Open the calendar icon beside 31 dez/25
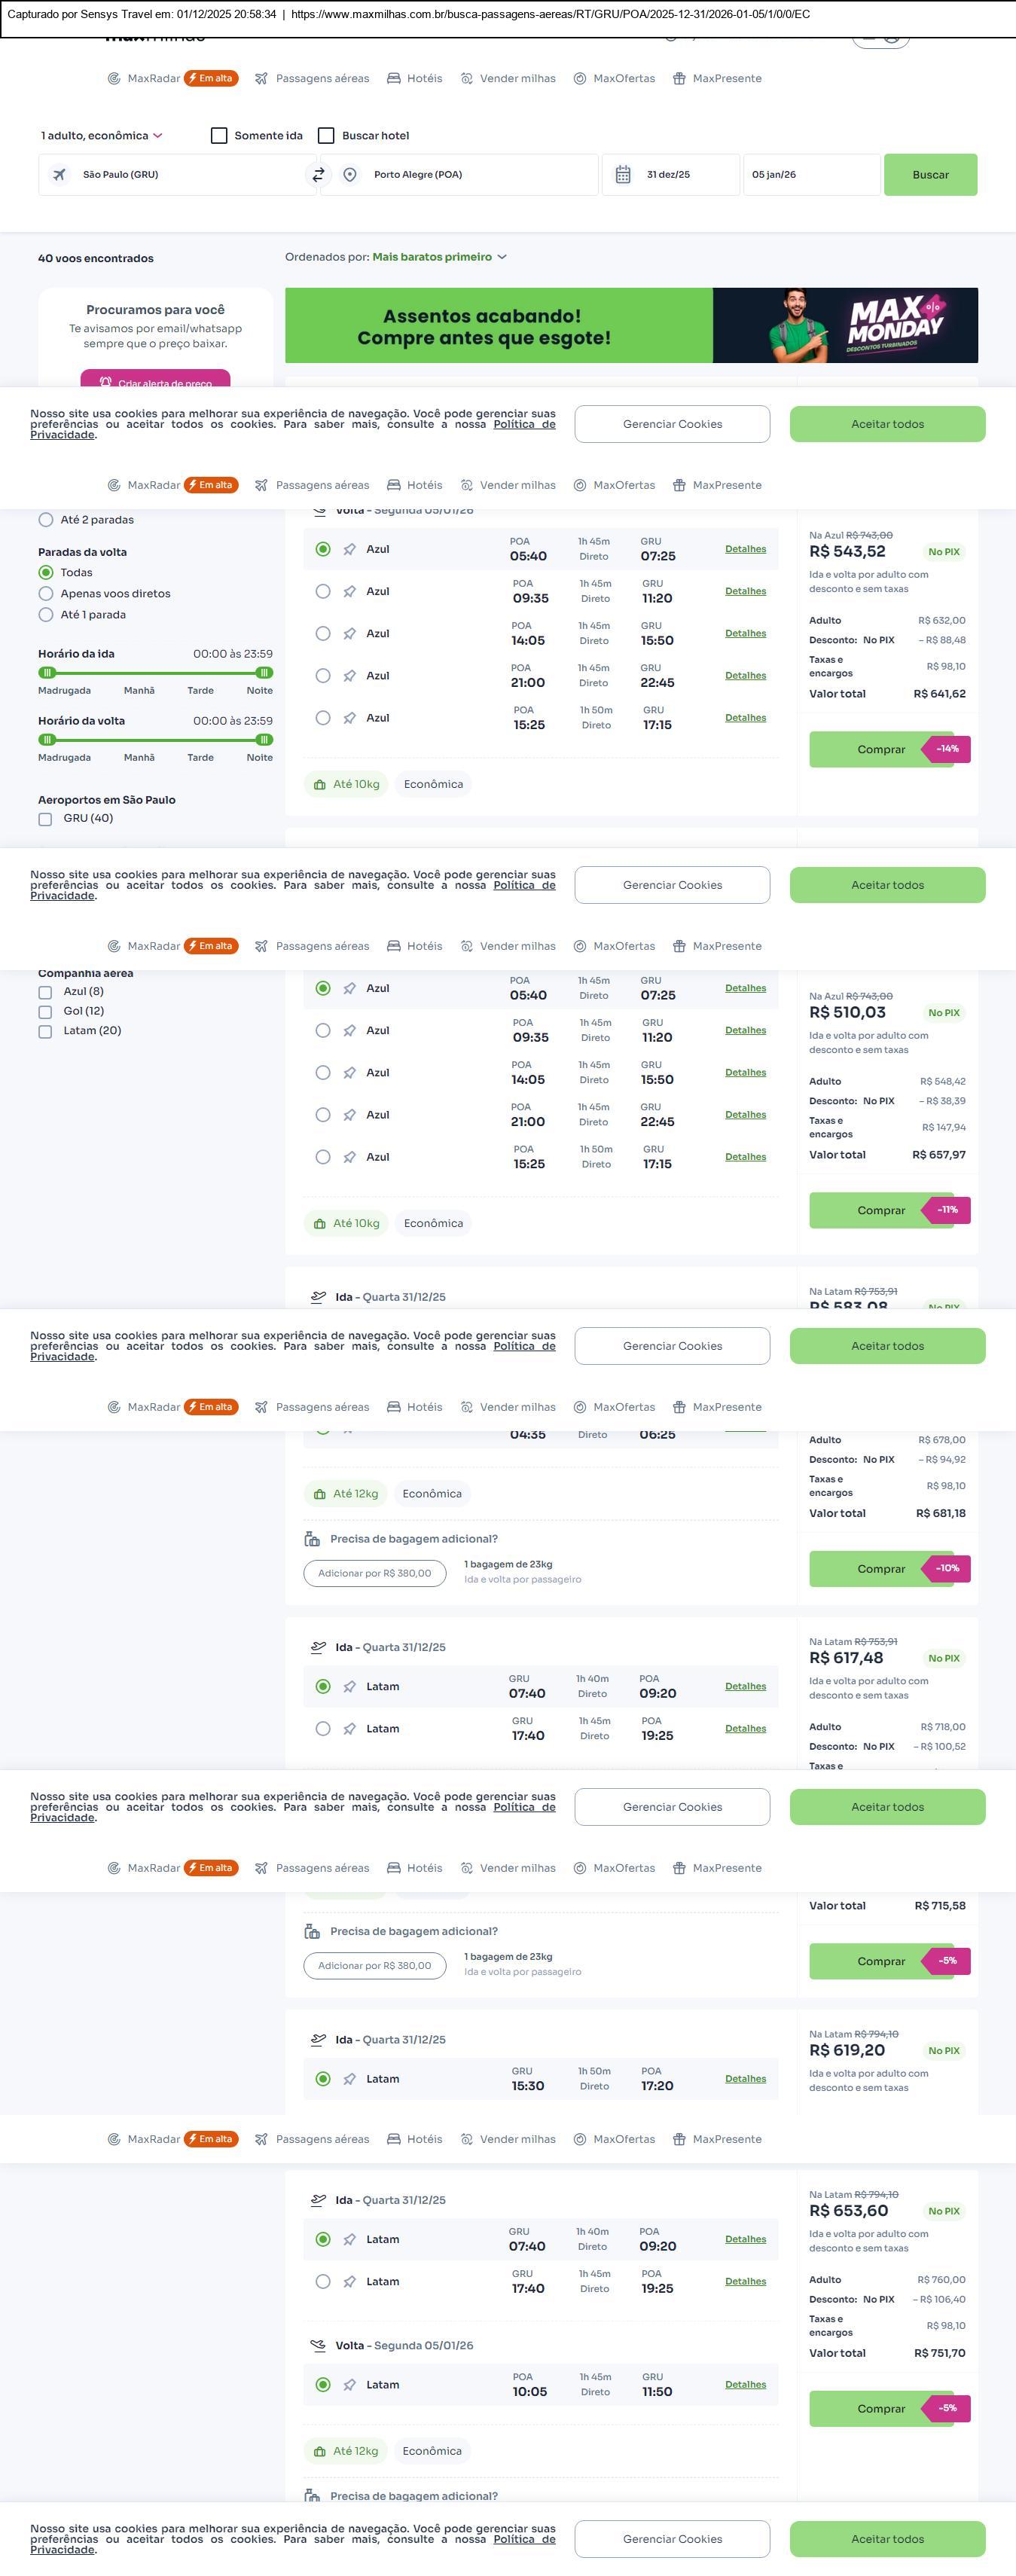1016x2576 pixels. pos(622,175)
